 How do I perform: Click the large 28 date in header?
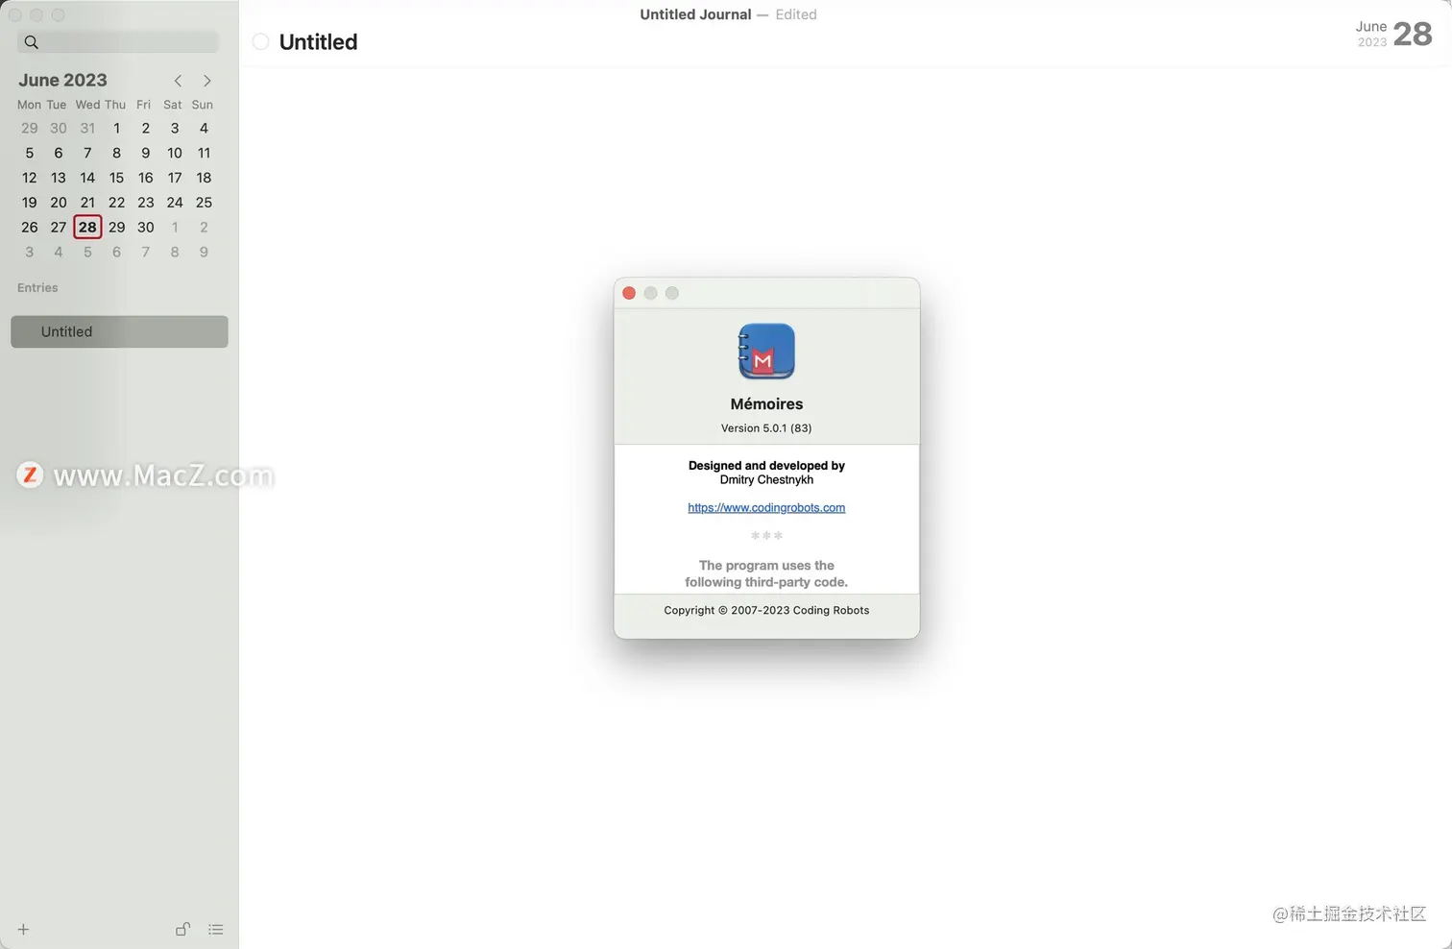click(1413, 34)
